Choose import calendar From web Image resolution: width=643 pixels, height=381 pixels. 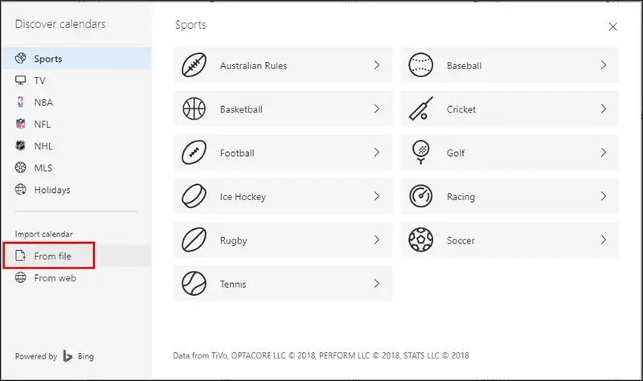tap(55, 278)
